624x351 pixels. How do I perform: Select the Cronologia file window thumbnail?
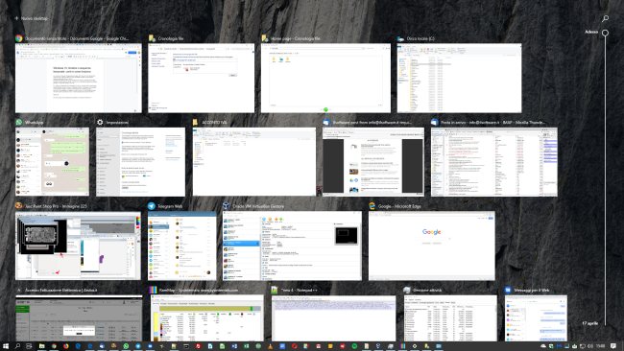pos(201,78)
